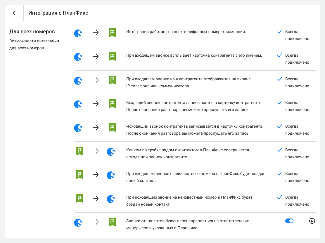Image resolution: width=325 pixels, height=243 pixels.
Task: Click blue logo in 'Исходящий звонок контрагента' row
Action: pyautogui.click(x=78, y=128)
